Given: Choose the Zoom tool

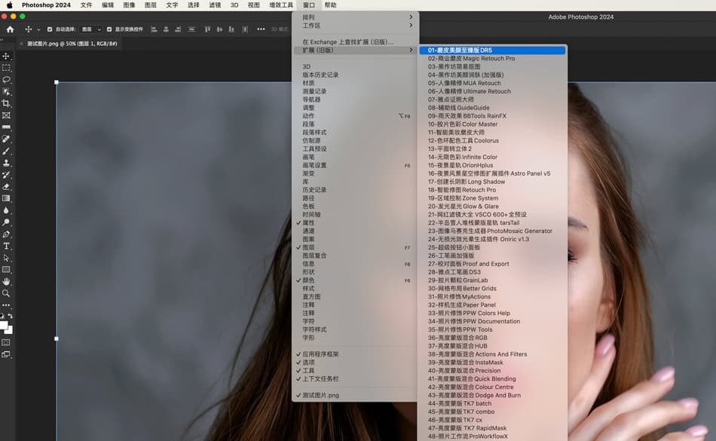Looking at the screenshot, I should (6, 293).
